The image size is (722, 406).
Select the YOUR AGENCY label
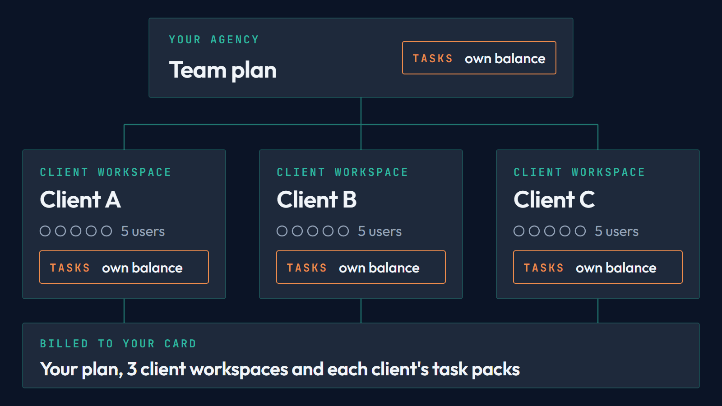click(214, 40)
